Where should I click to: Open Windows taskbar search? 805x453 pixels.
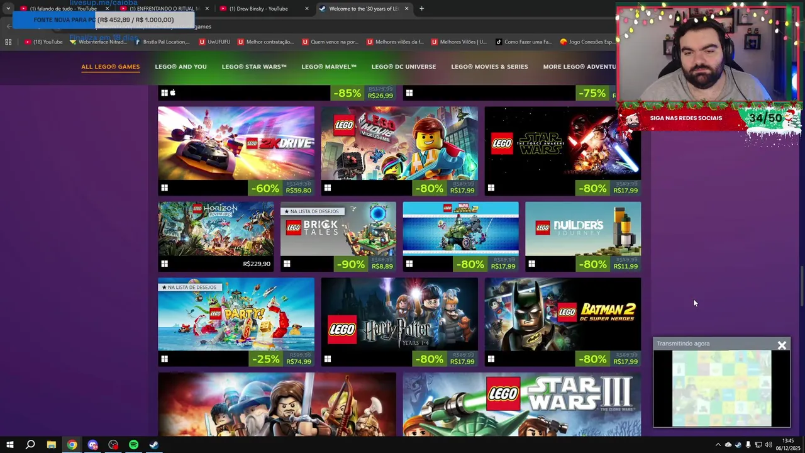pos(30,445)
